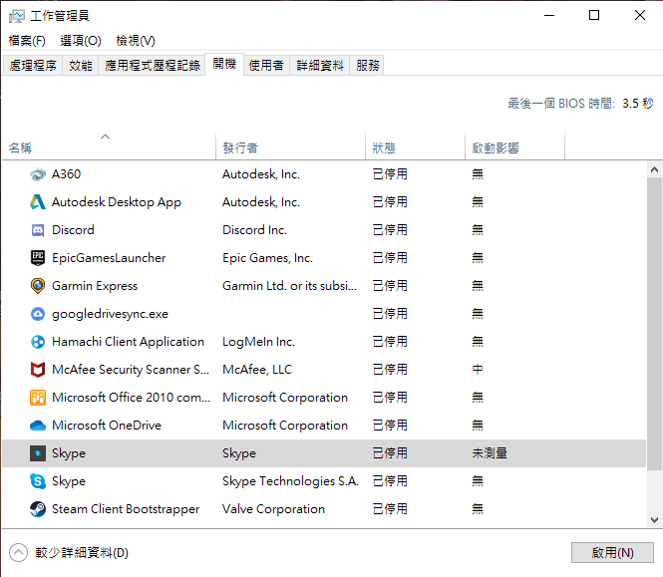Screen dimensions: 663x577
Task: Open the 檔案(F) menu
Action: coord(27,41)
